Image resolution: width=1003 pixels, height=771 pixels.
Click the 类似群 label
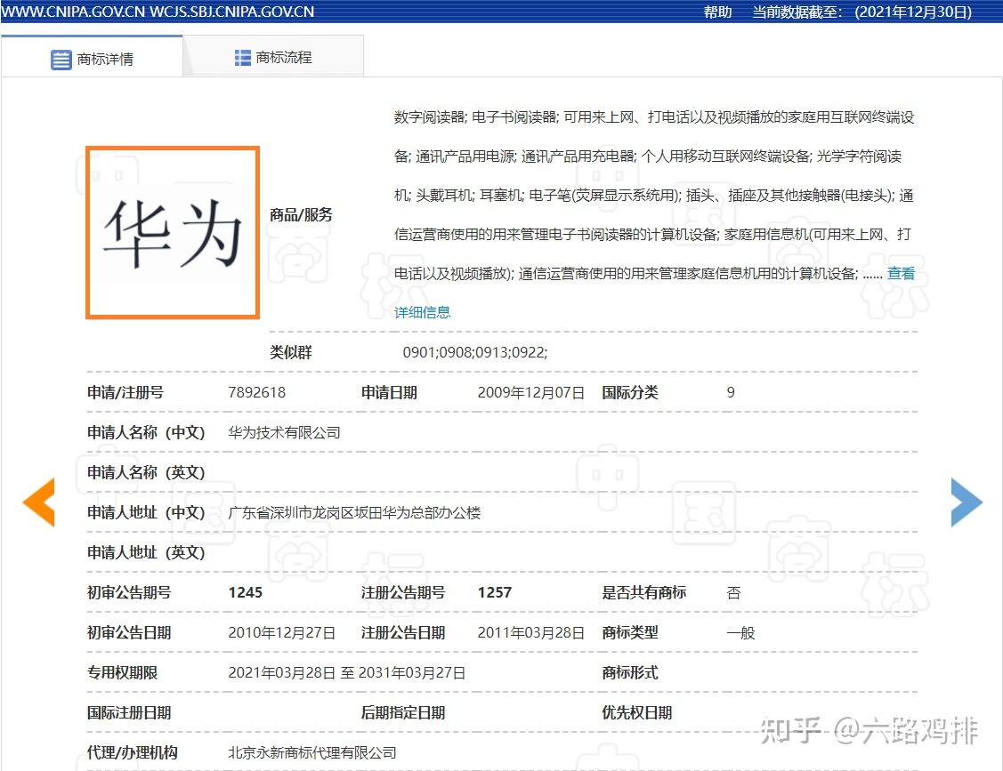(290, 352)
